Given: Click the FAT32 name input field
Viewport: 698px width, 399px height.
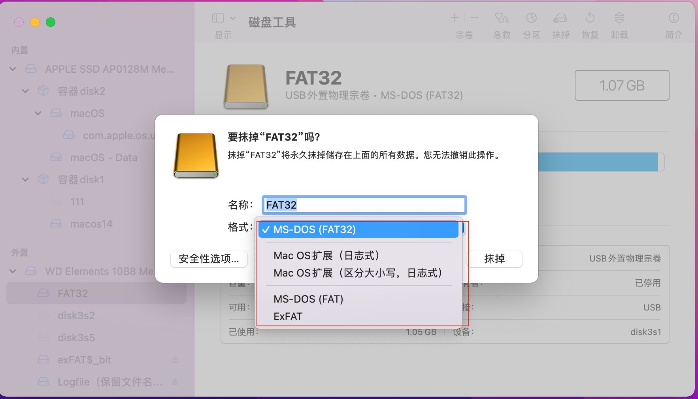Looking at the screenshot, I should click(x=364, y=205).
